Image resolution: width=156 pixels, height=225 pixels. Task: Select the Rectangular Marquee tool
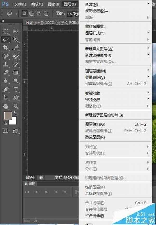[6, 32]
